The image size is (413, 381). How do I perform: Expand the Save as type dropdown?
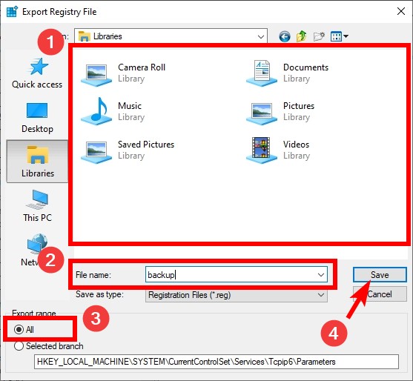click(x=321, y=295)
